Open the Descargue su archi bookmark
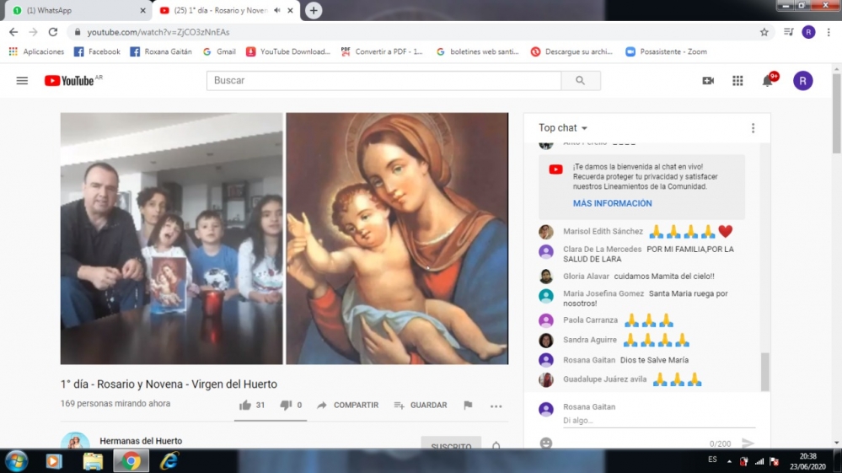Viewport: 842px width, 473px height. click(572, 51)
